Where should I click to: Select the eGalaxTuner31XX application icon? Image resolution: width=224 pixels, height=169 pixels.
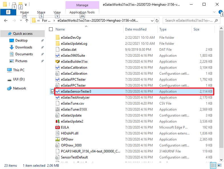click(x=58, y=109)
